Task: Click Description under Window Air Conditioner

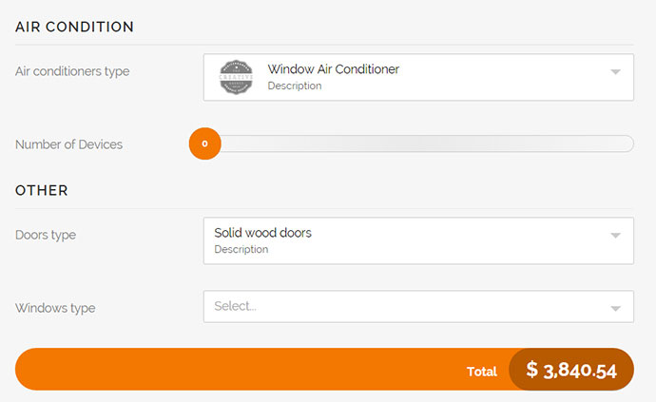Action: pyautogui.click(x=295, y=86)
